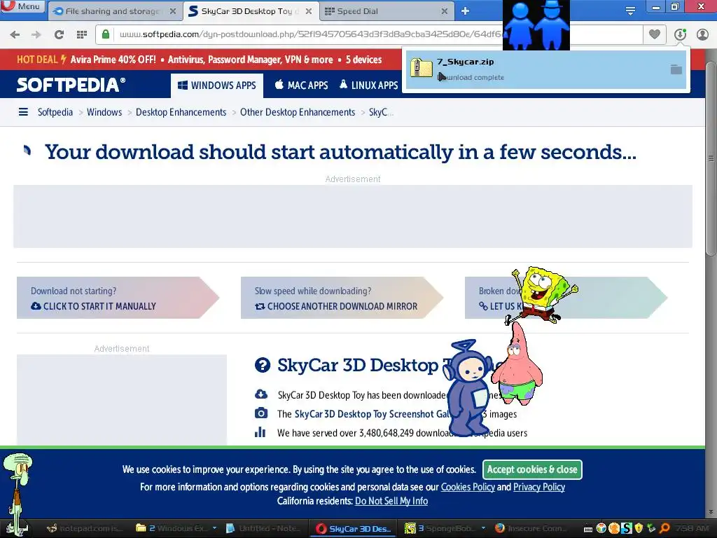Open downloaded file 7_Skycar.zip
Image resolution: width=717 pixels, height=538 pixels.
tap(546, 69)
